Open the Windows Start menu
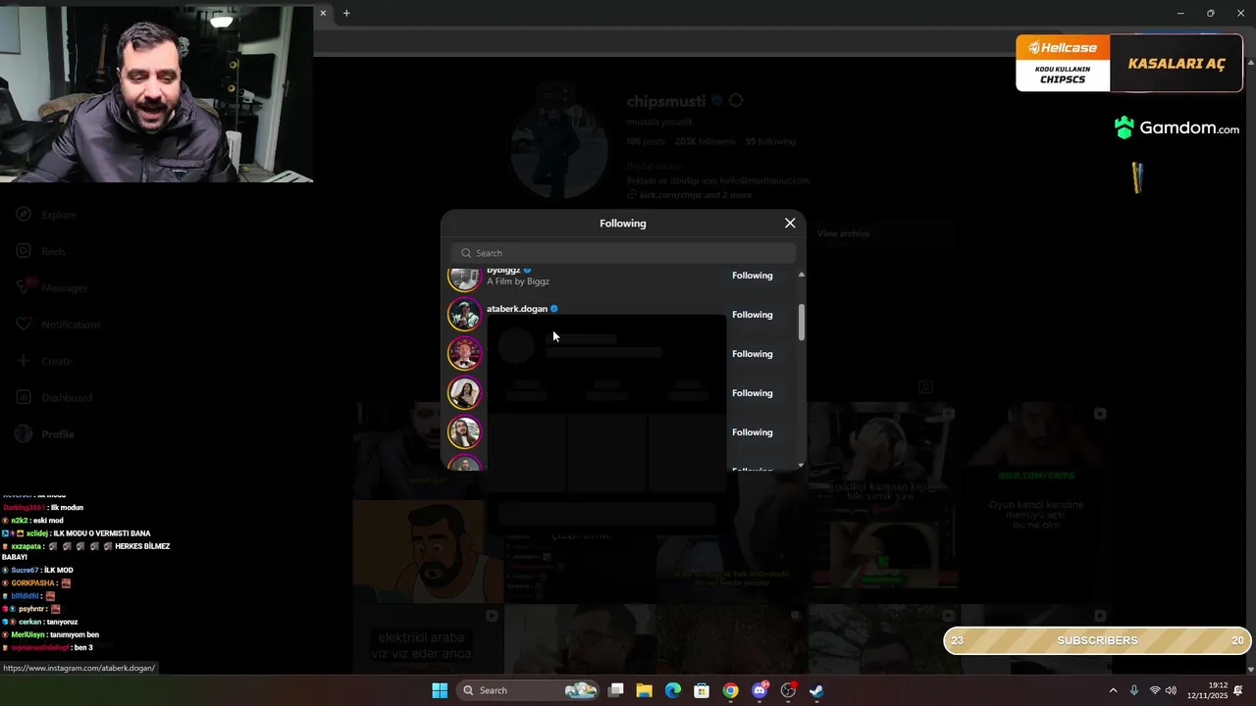 [x=440, y=690]
